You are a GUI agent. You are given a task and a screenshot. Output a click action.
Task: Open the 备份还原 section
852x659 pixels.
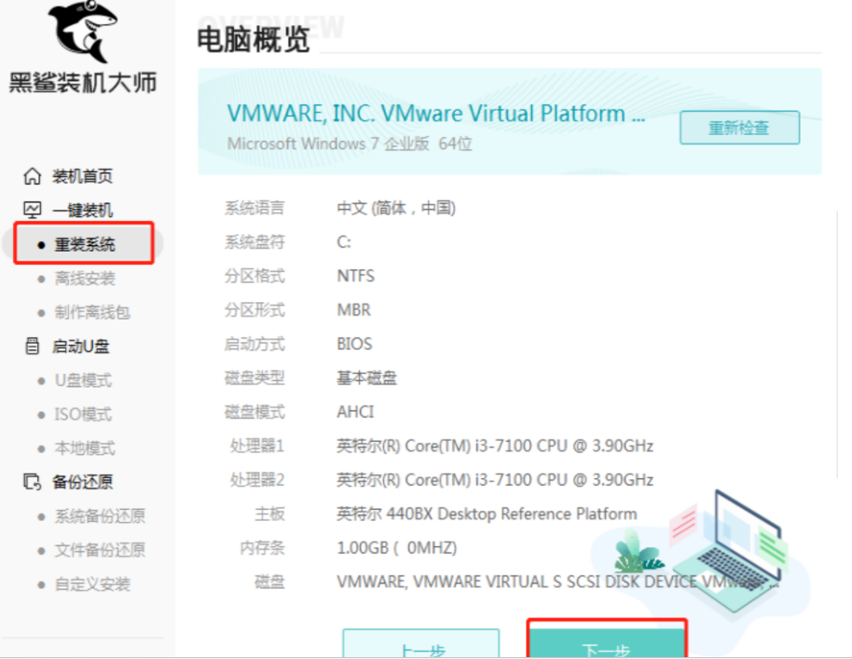pyautogui.click(x=83, y=482)
